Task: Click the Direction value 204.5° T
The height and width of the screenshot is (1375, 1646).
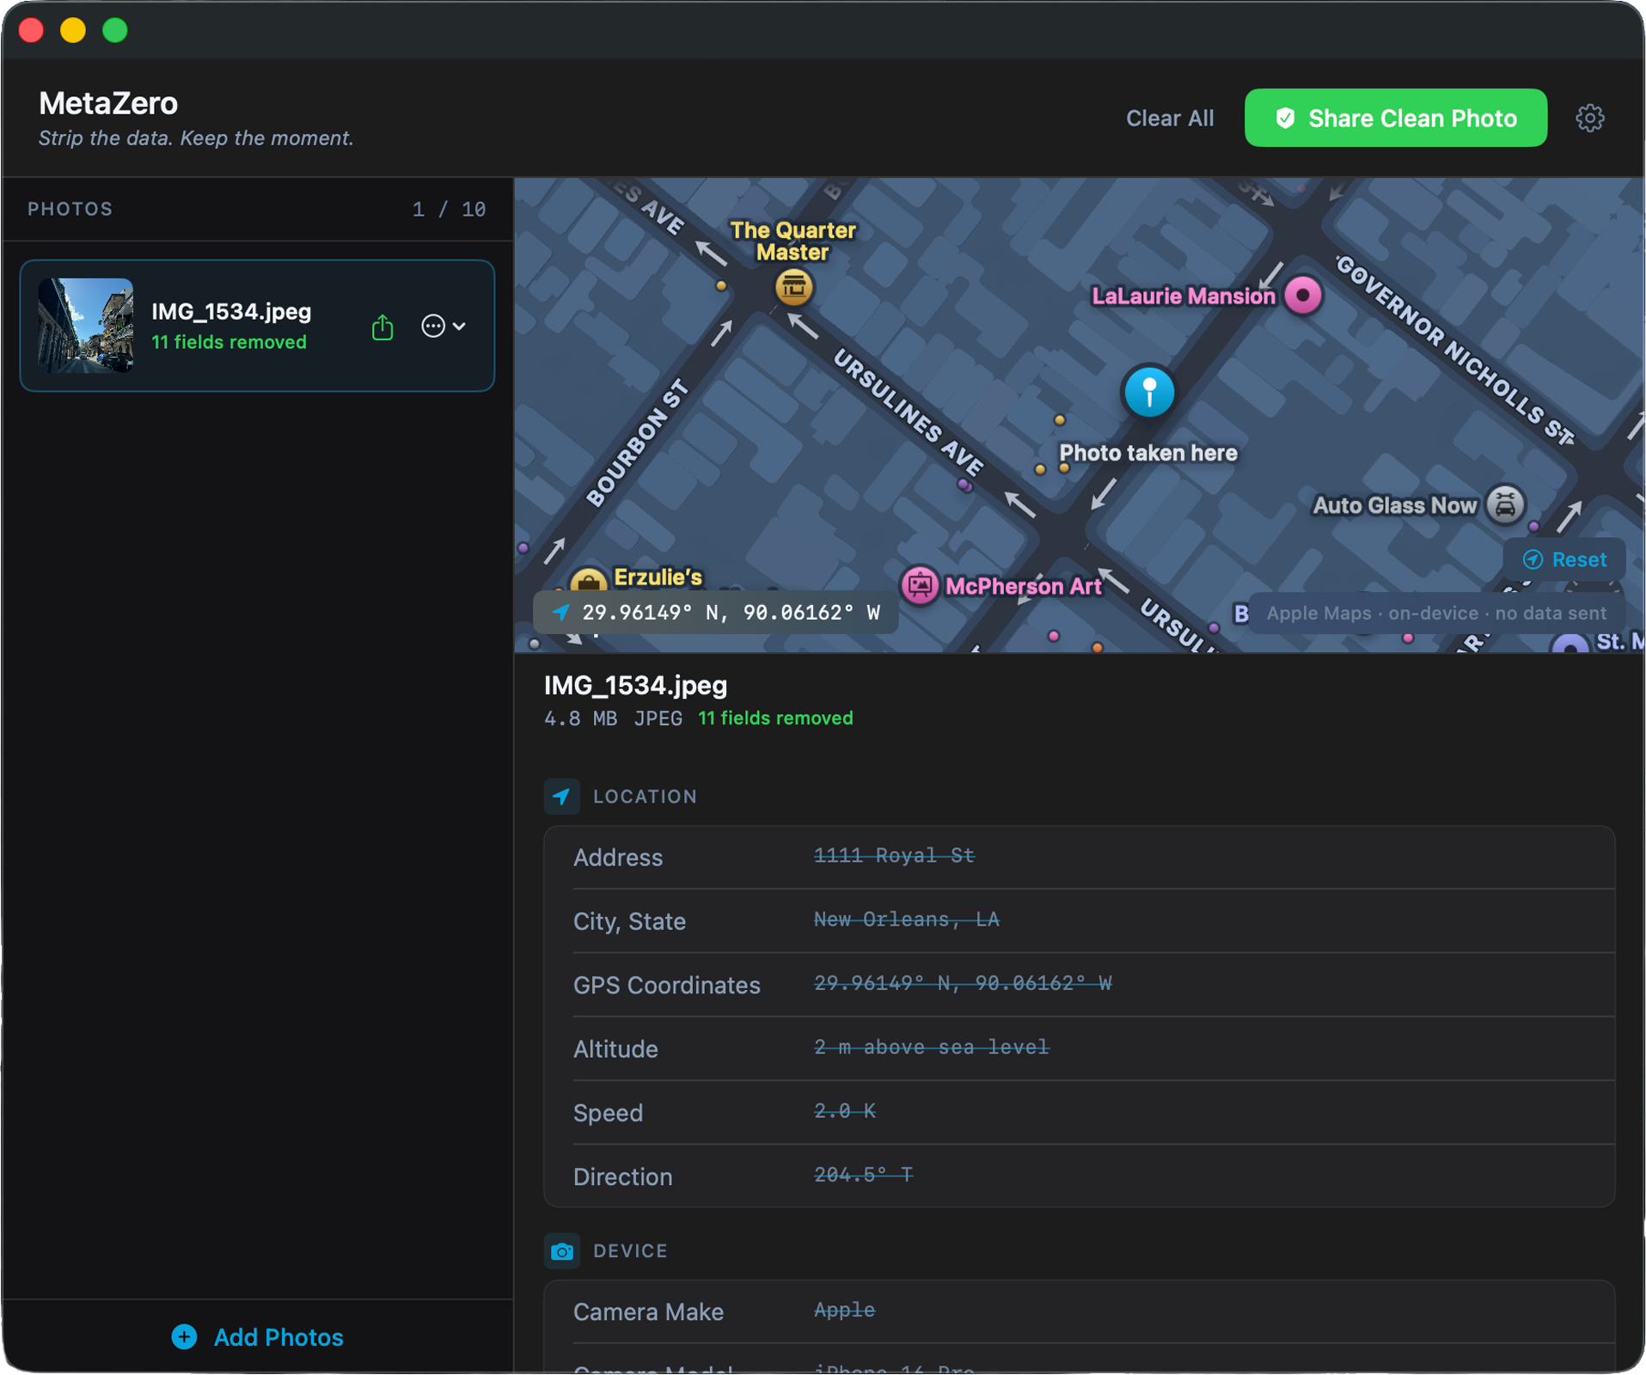Action: coord(863,1175)
